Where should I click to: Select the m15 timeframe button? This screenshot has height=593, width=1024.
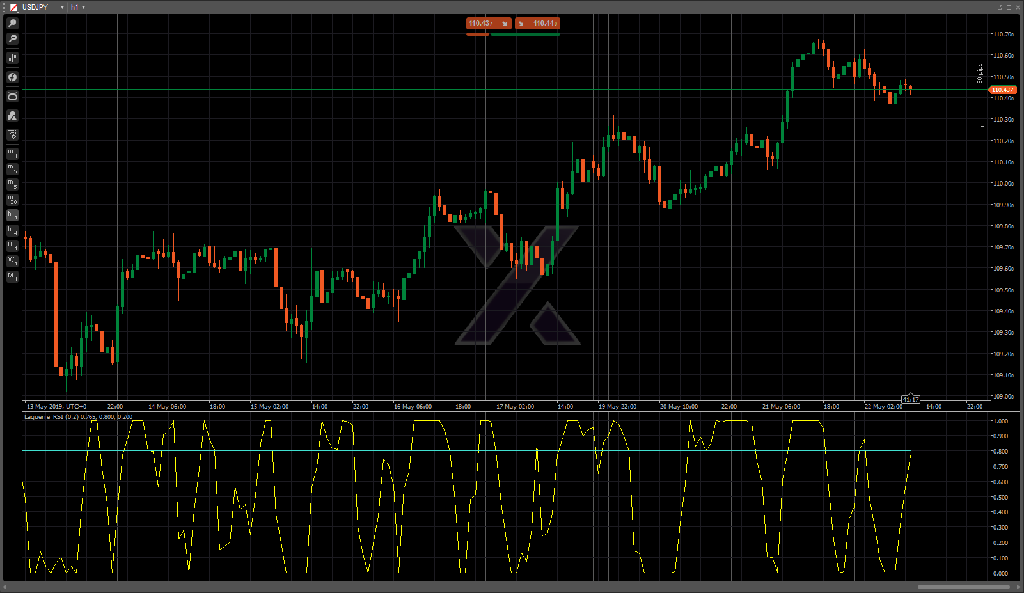pyautogui.click(x=12, y=184)
